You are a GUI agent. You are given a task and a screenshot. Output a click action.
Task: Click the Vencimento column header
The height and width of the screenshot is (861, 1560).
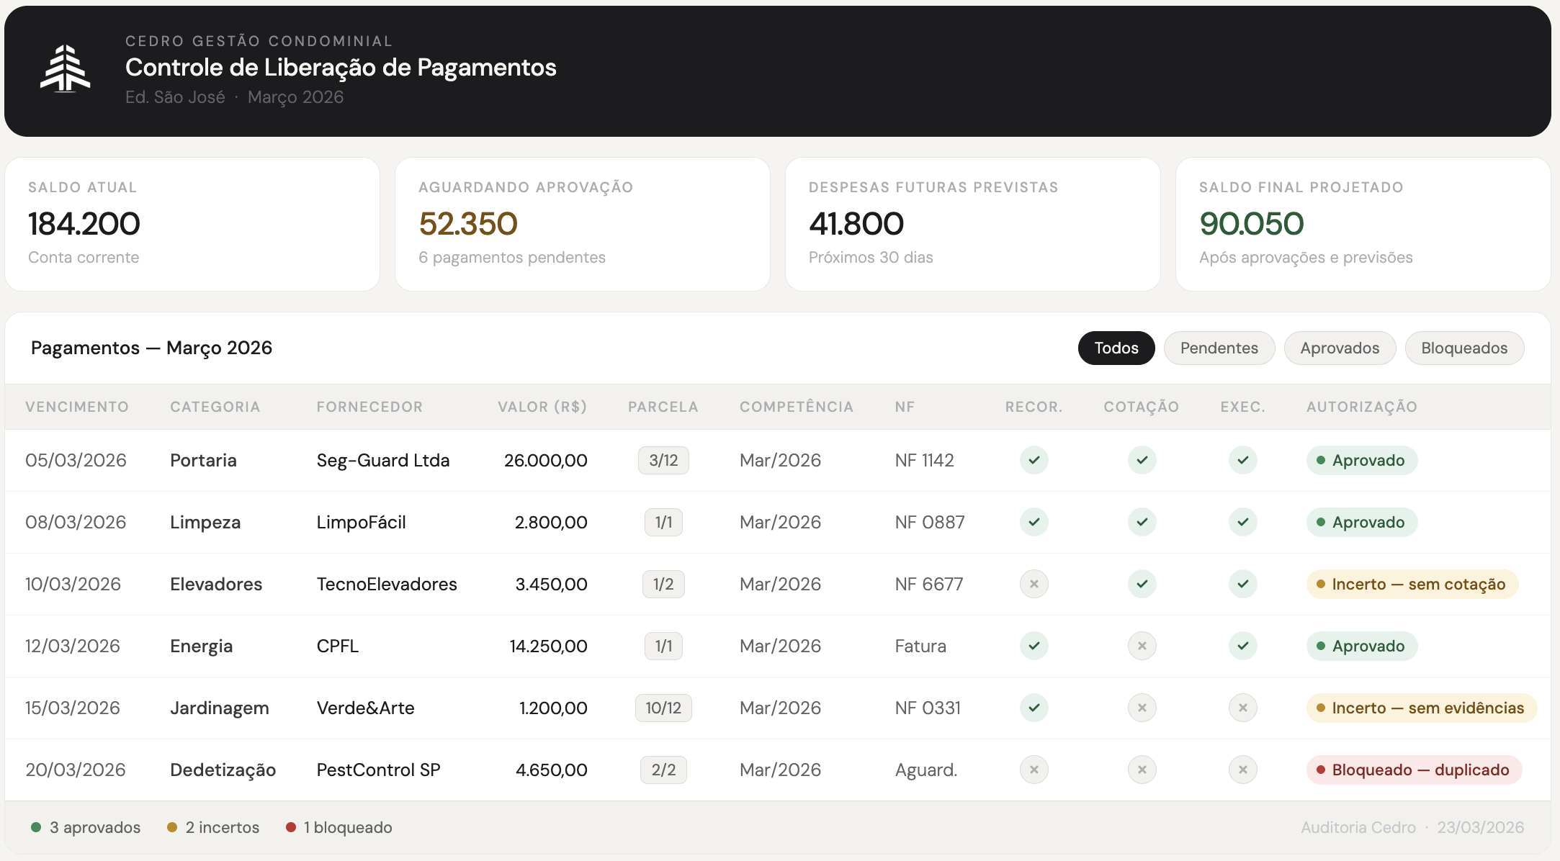pyautogui.click(x=77, y=407)
